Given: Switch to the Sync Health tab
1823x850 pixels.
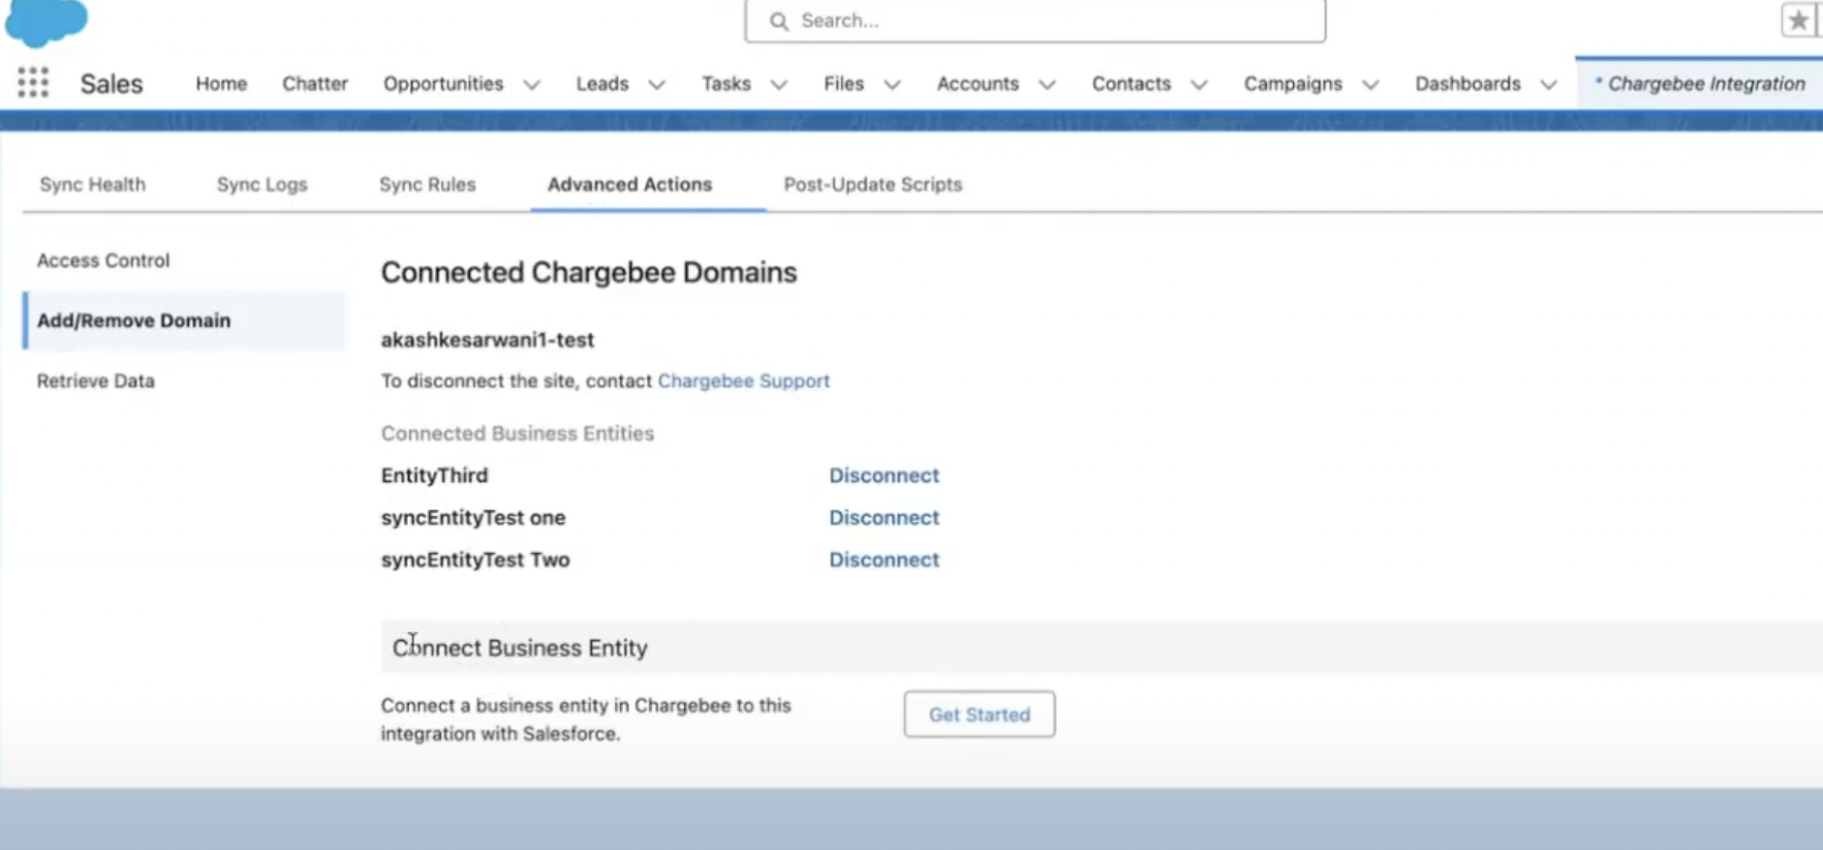Looking at the screenshot, I should [x=92, y=184].
